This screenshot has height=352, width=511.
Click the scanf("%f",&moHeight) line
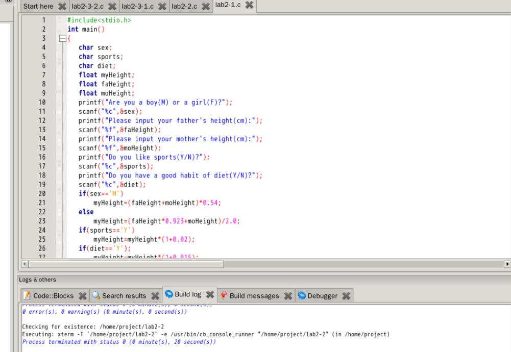point(119,148)
